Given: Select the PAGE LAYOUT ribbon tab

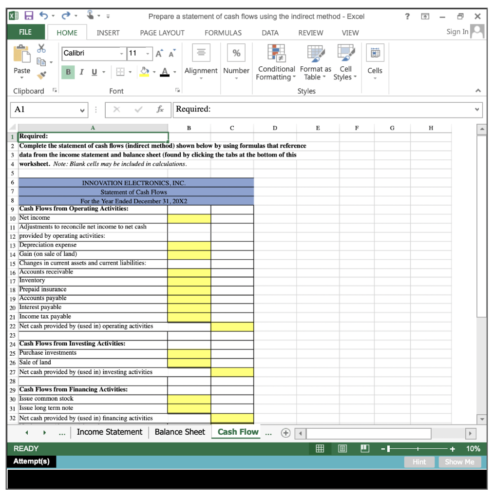Looking at the screenshot, I should [x=162, y=33].
